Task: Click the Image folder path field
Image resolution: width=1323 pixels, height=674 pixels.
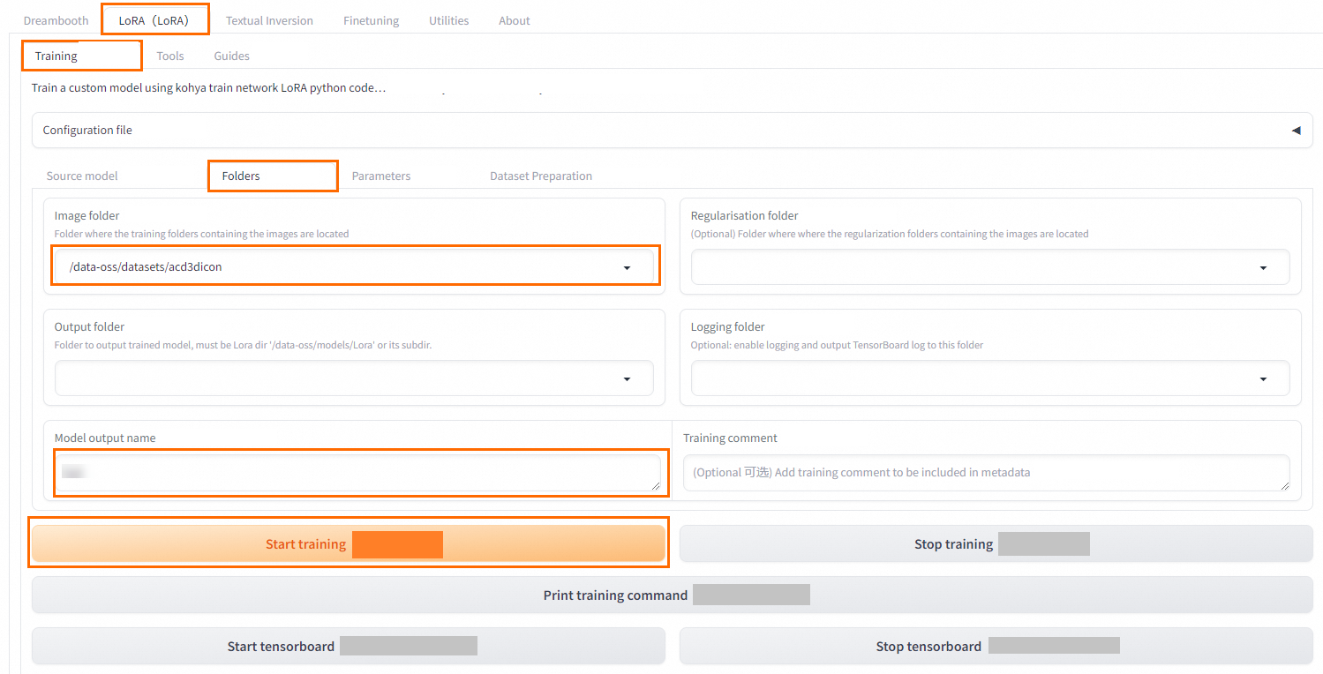Action: (353, 266)
